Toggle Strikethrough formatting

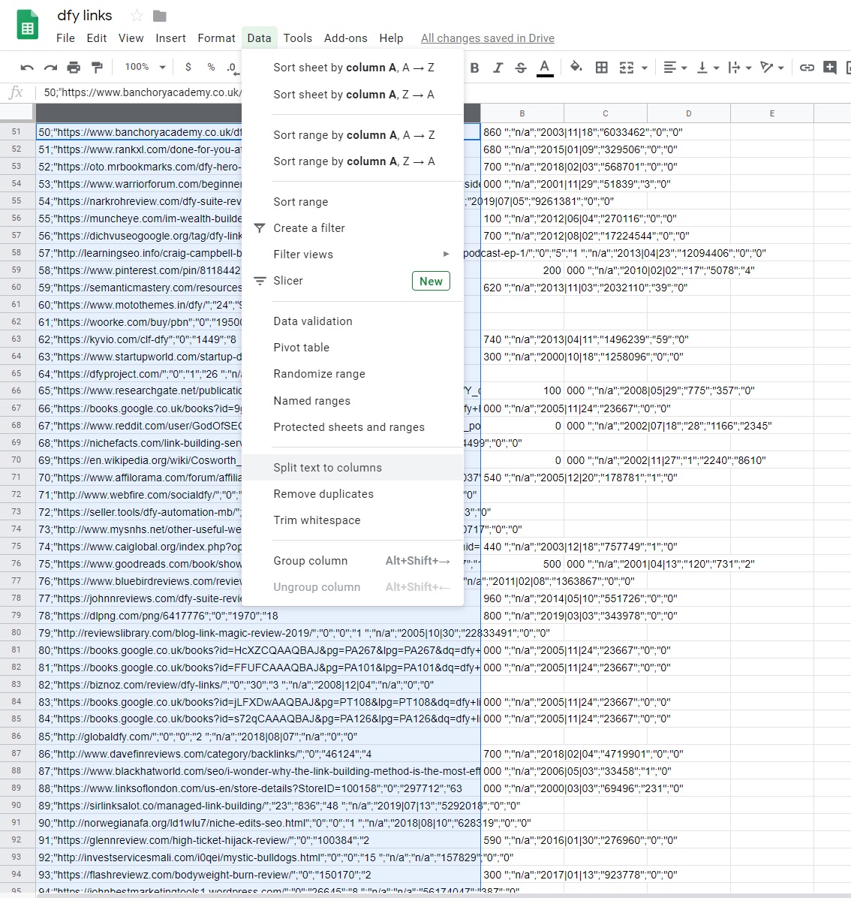(x=521, y=68)
